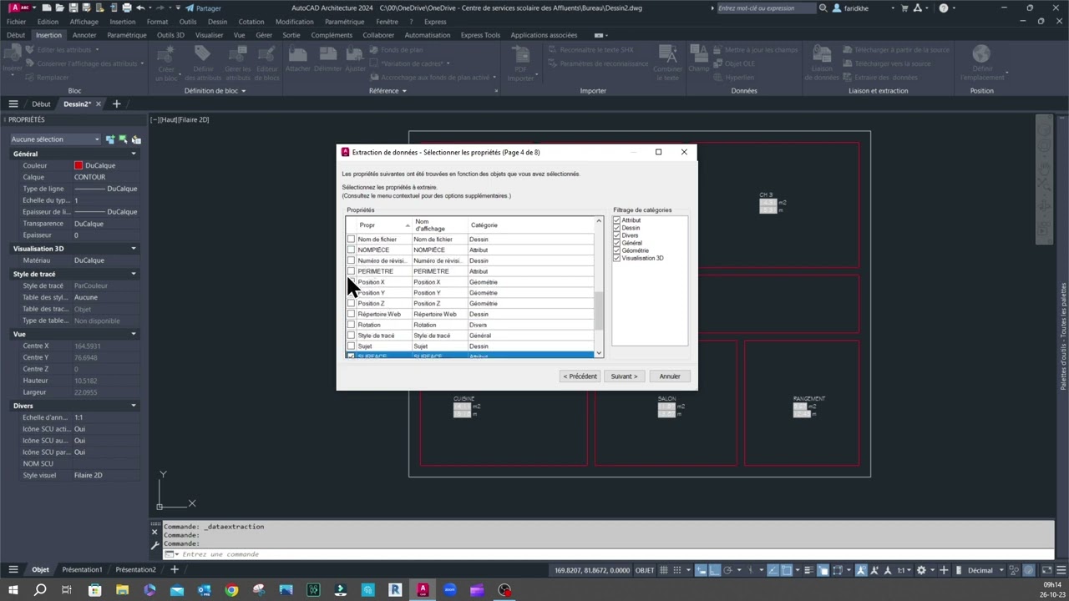
Task: Click the Partager share button
Action: pyautogui.click(x=203, y=8)
